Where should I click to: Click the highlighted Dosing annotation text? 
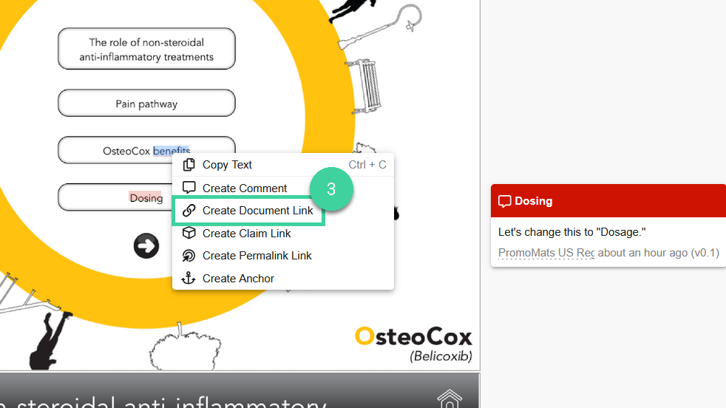146,198
